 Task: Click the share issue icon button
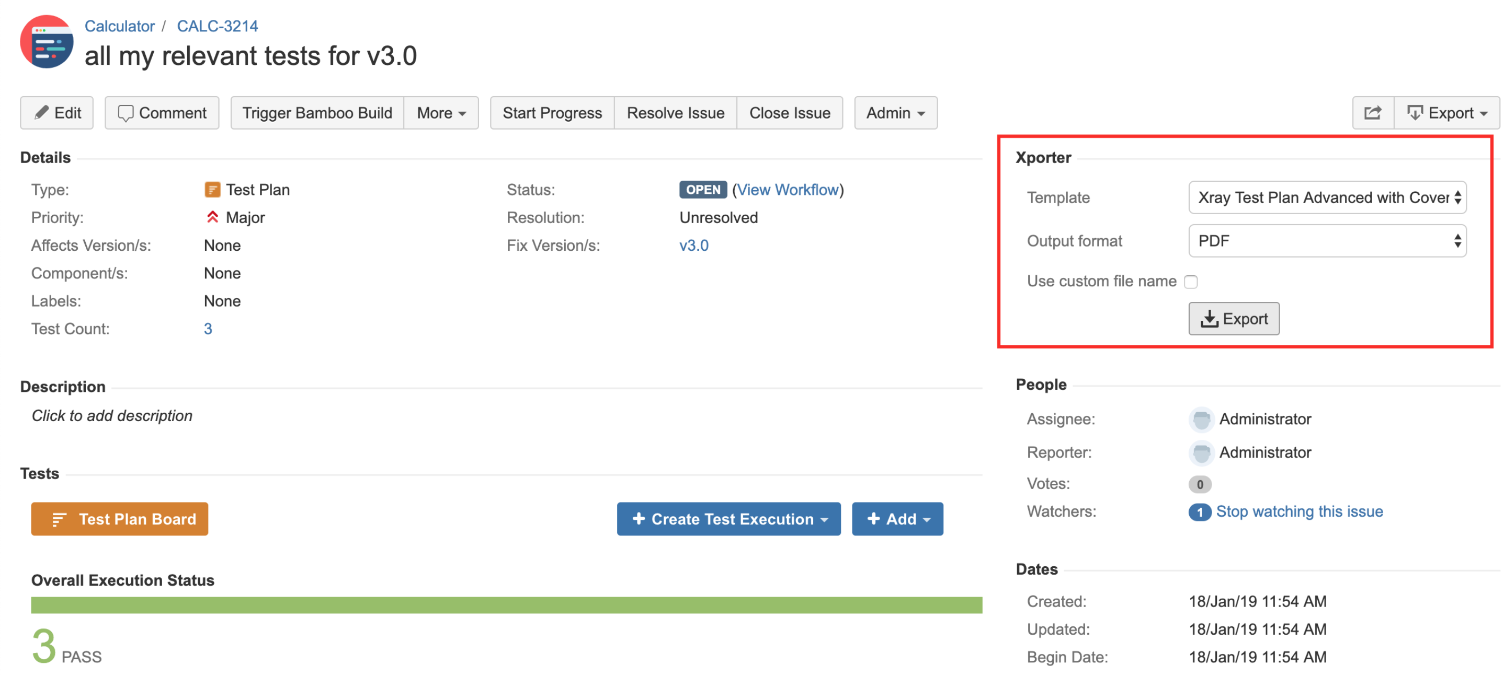pyautogui.click(x=1373, y=112)
